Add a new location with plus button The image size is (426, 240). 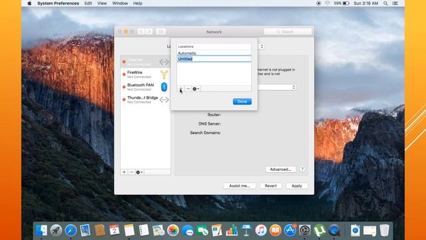pyautogui.click(x=180, y=89)
